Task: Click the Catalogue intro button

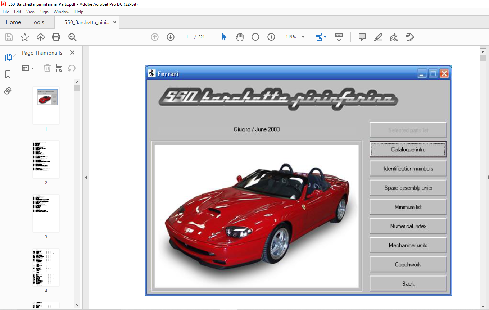Action: 408,149
